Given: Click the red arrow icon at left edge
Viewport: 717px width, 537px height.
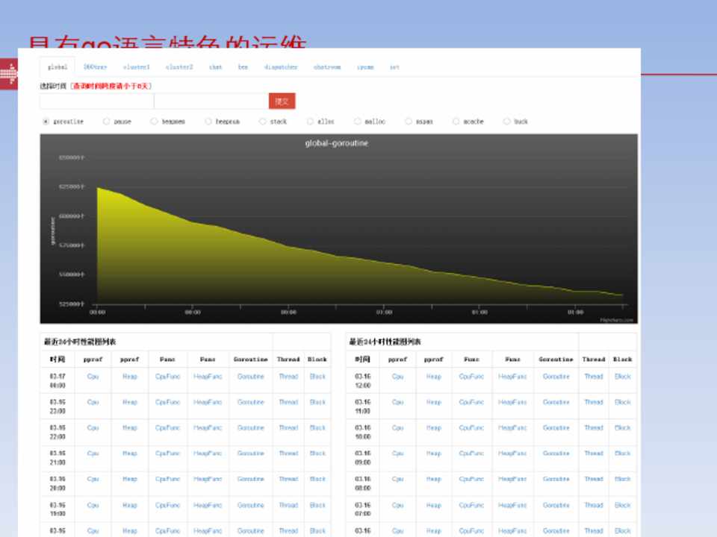Looking at the screenshot, I should 9,72.
